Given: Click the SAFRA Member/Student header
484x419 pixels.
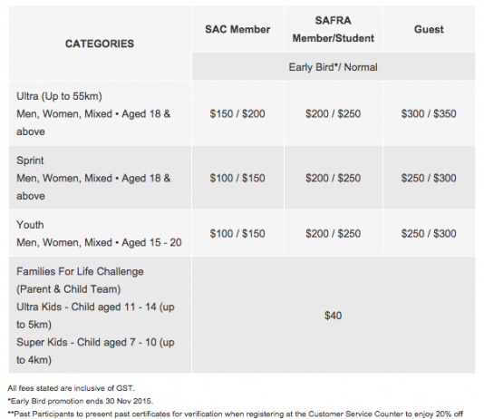Looking at the screenshot, I should (334, 29).
